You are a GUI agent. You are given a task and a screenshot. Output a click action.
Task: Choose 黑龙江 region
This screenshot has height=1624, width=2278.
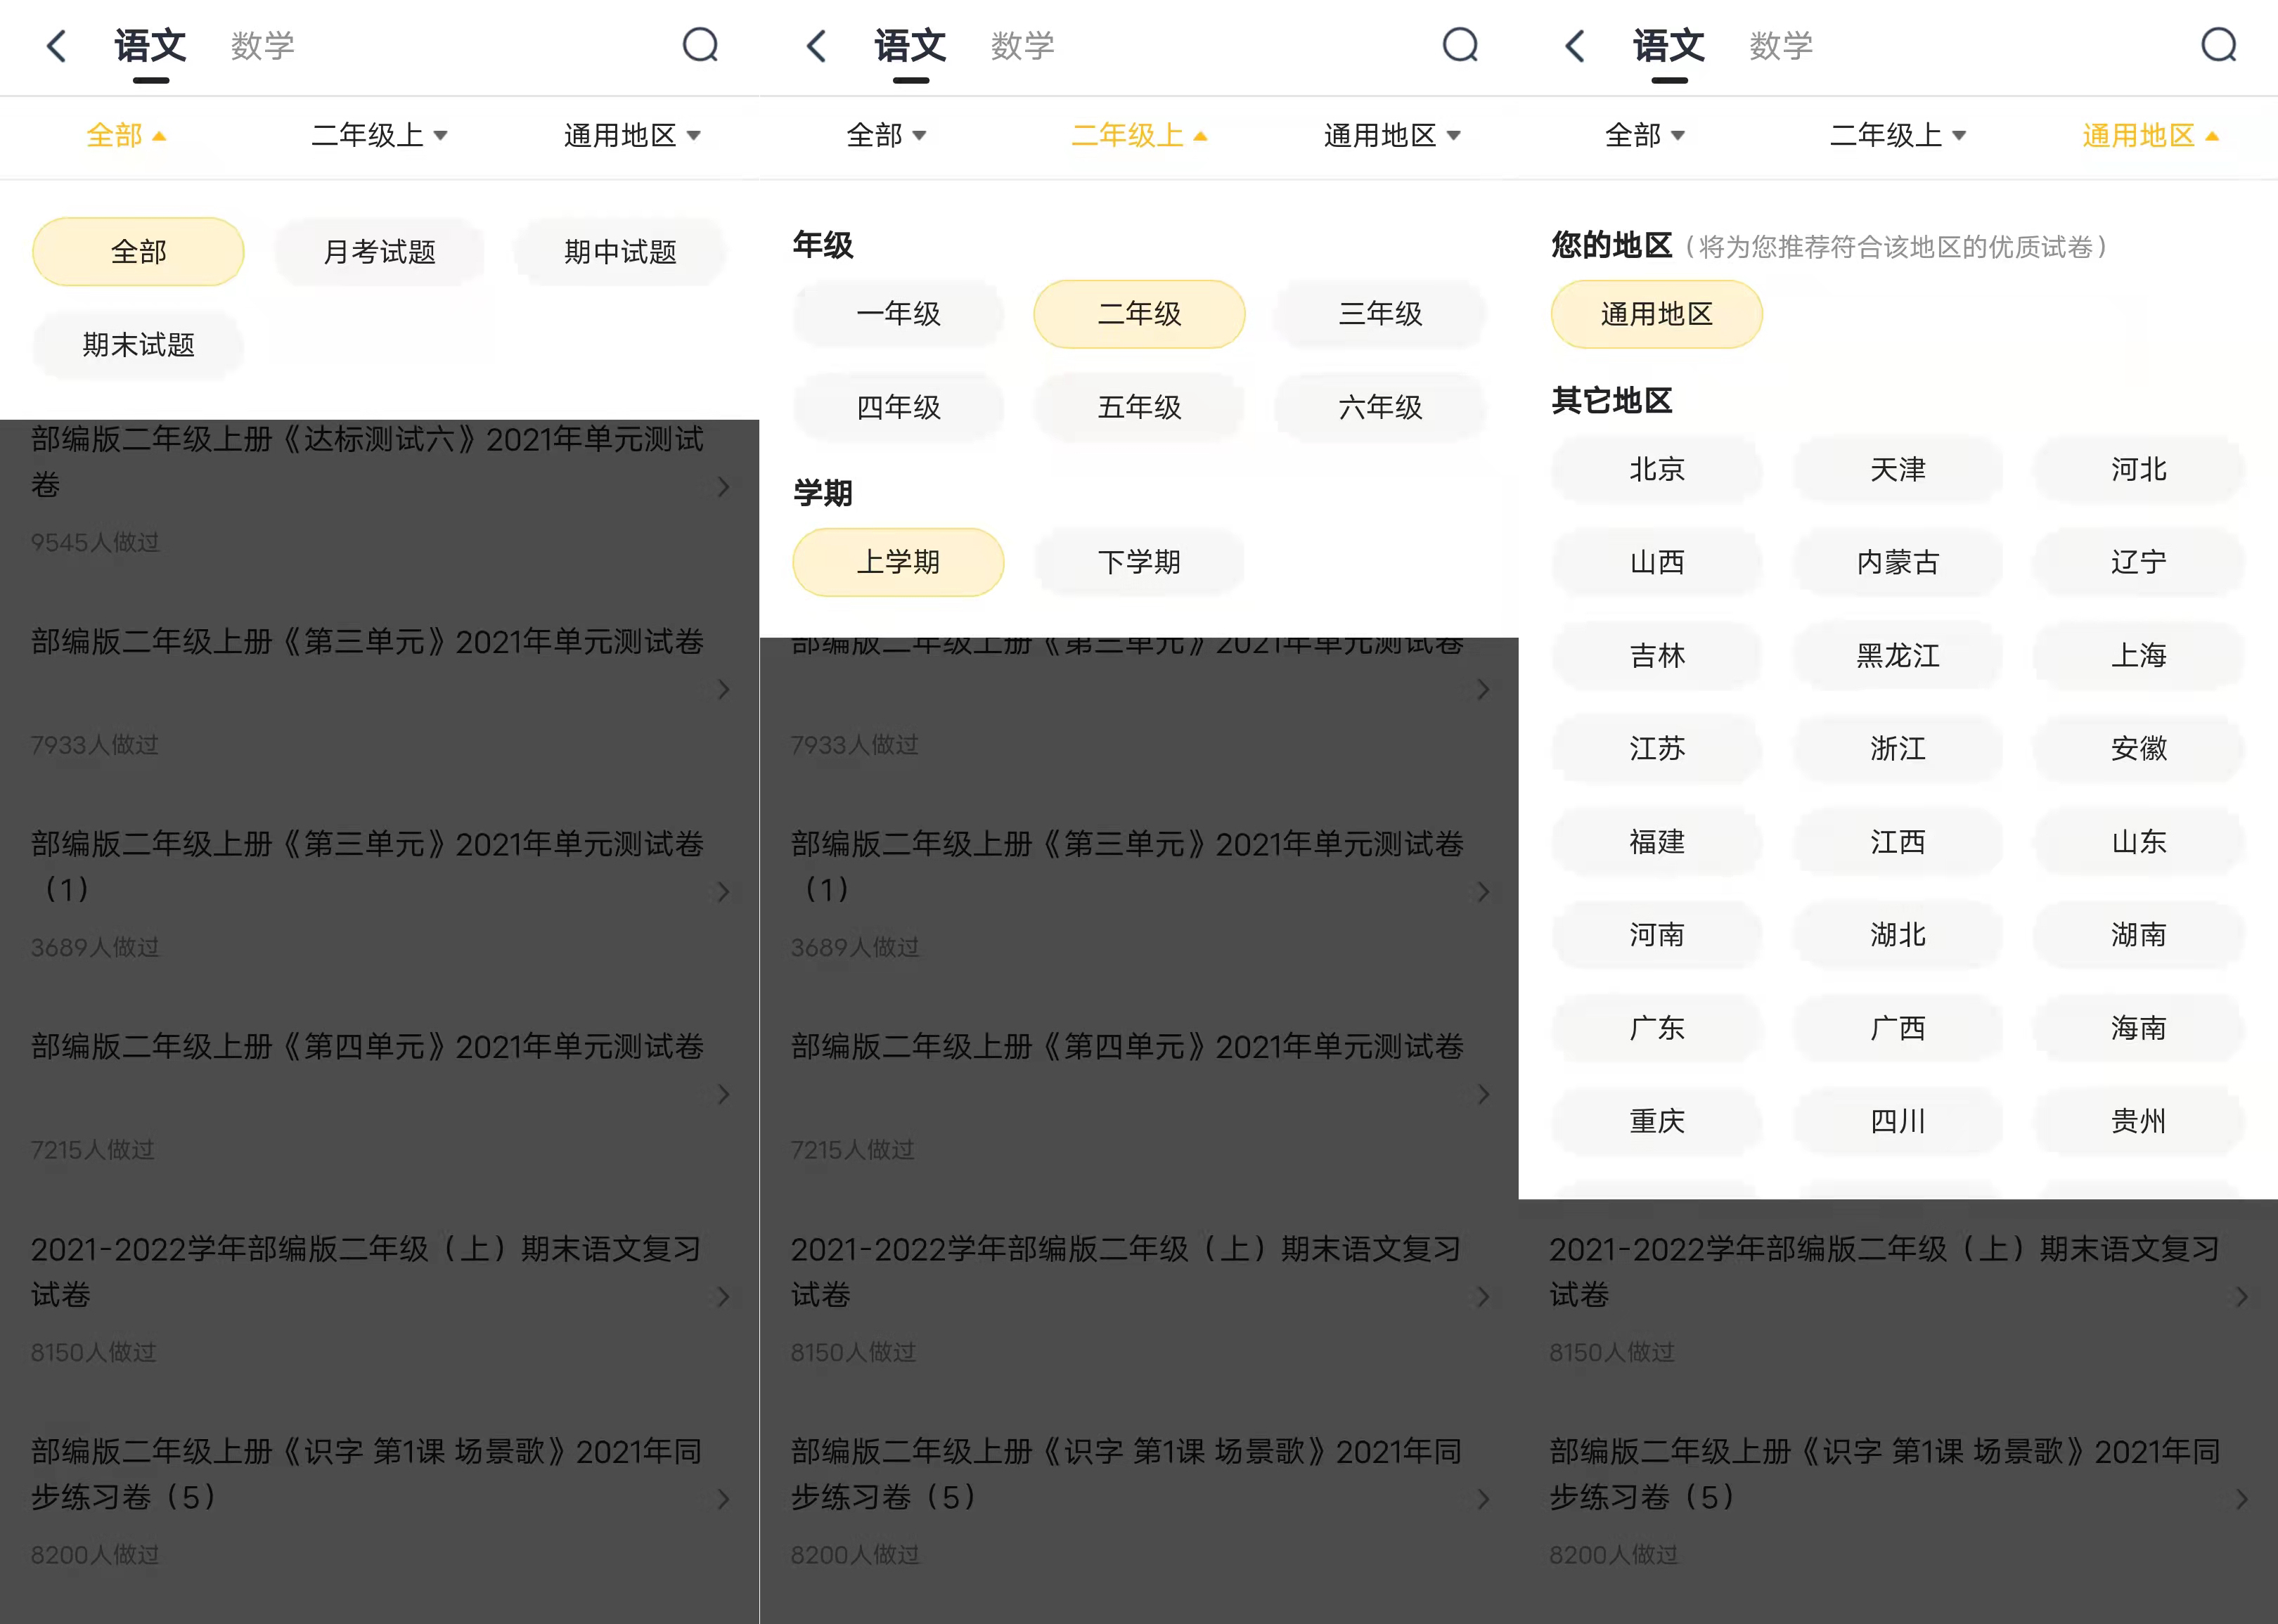coord(1897,655)
